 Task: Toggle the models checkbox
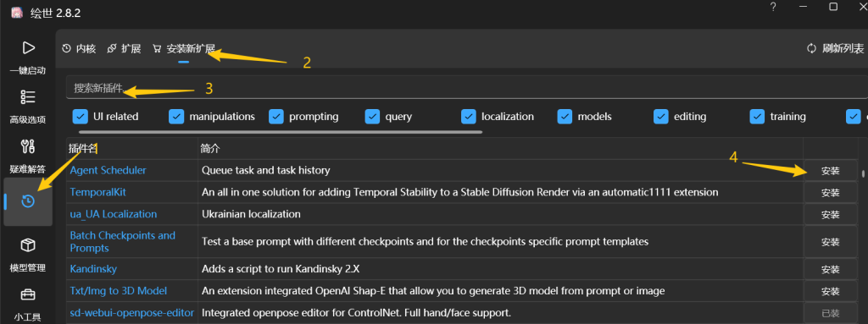coord(565,117)
